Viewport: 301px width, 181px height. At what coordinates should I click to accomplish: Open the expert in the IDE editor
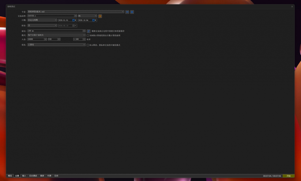(127, 12)
